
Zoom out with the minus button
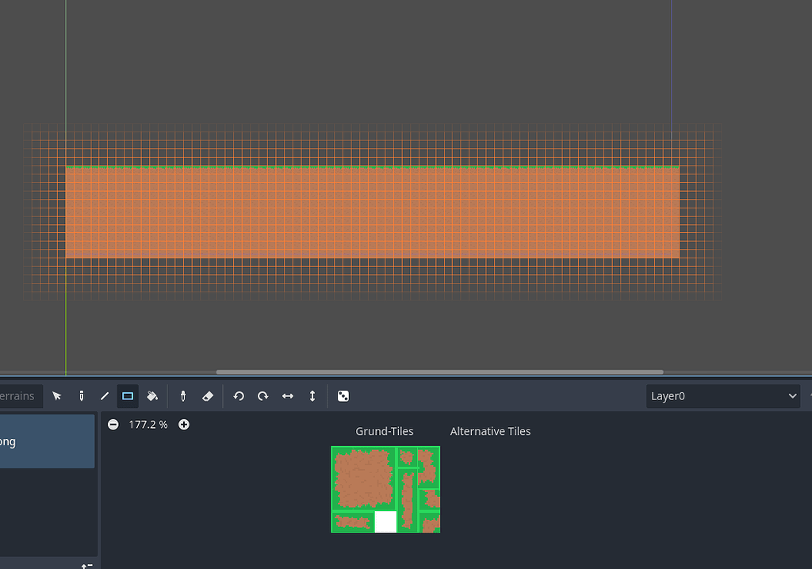[x=113, y=424]
